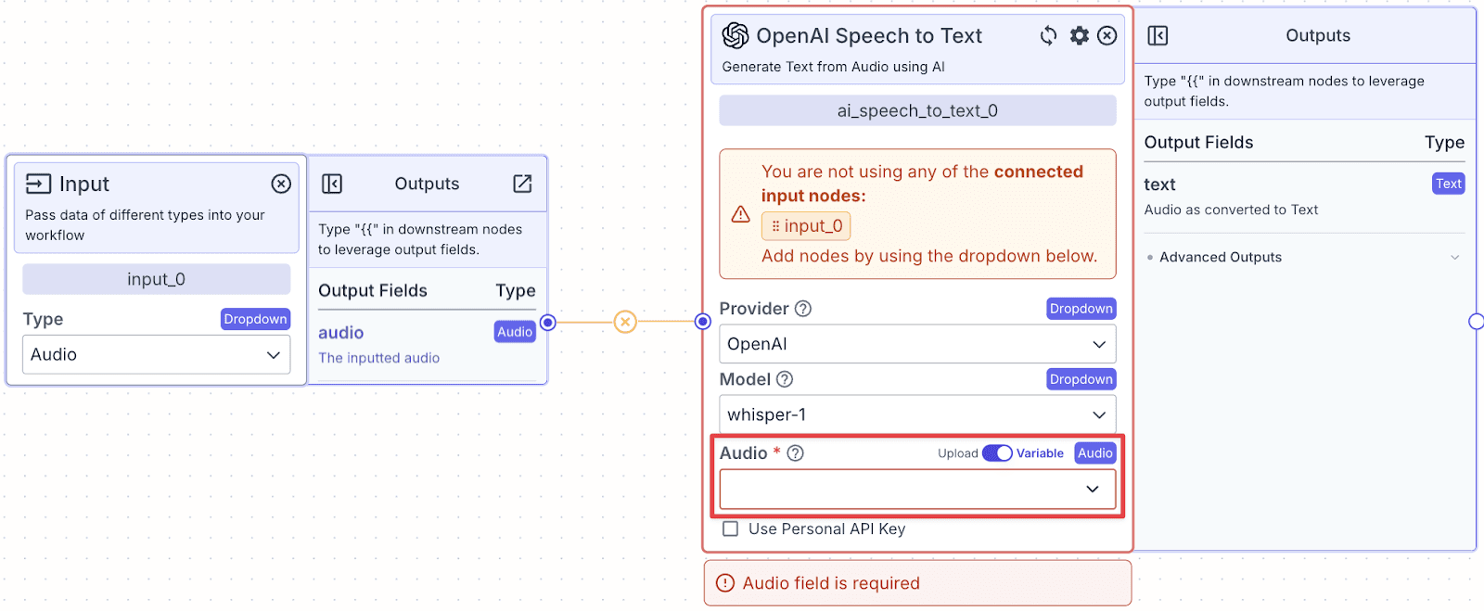Click the Speech to Text input handle
The image size is (1484, 611).
(703, 322)
